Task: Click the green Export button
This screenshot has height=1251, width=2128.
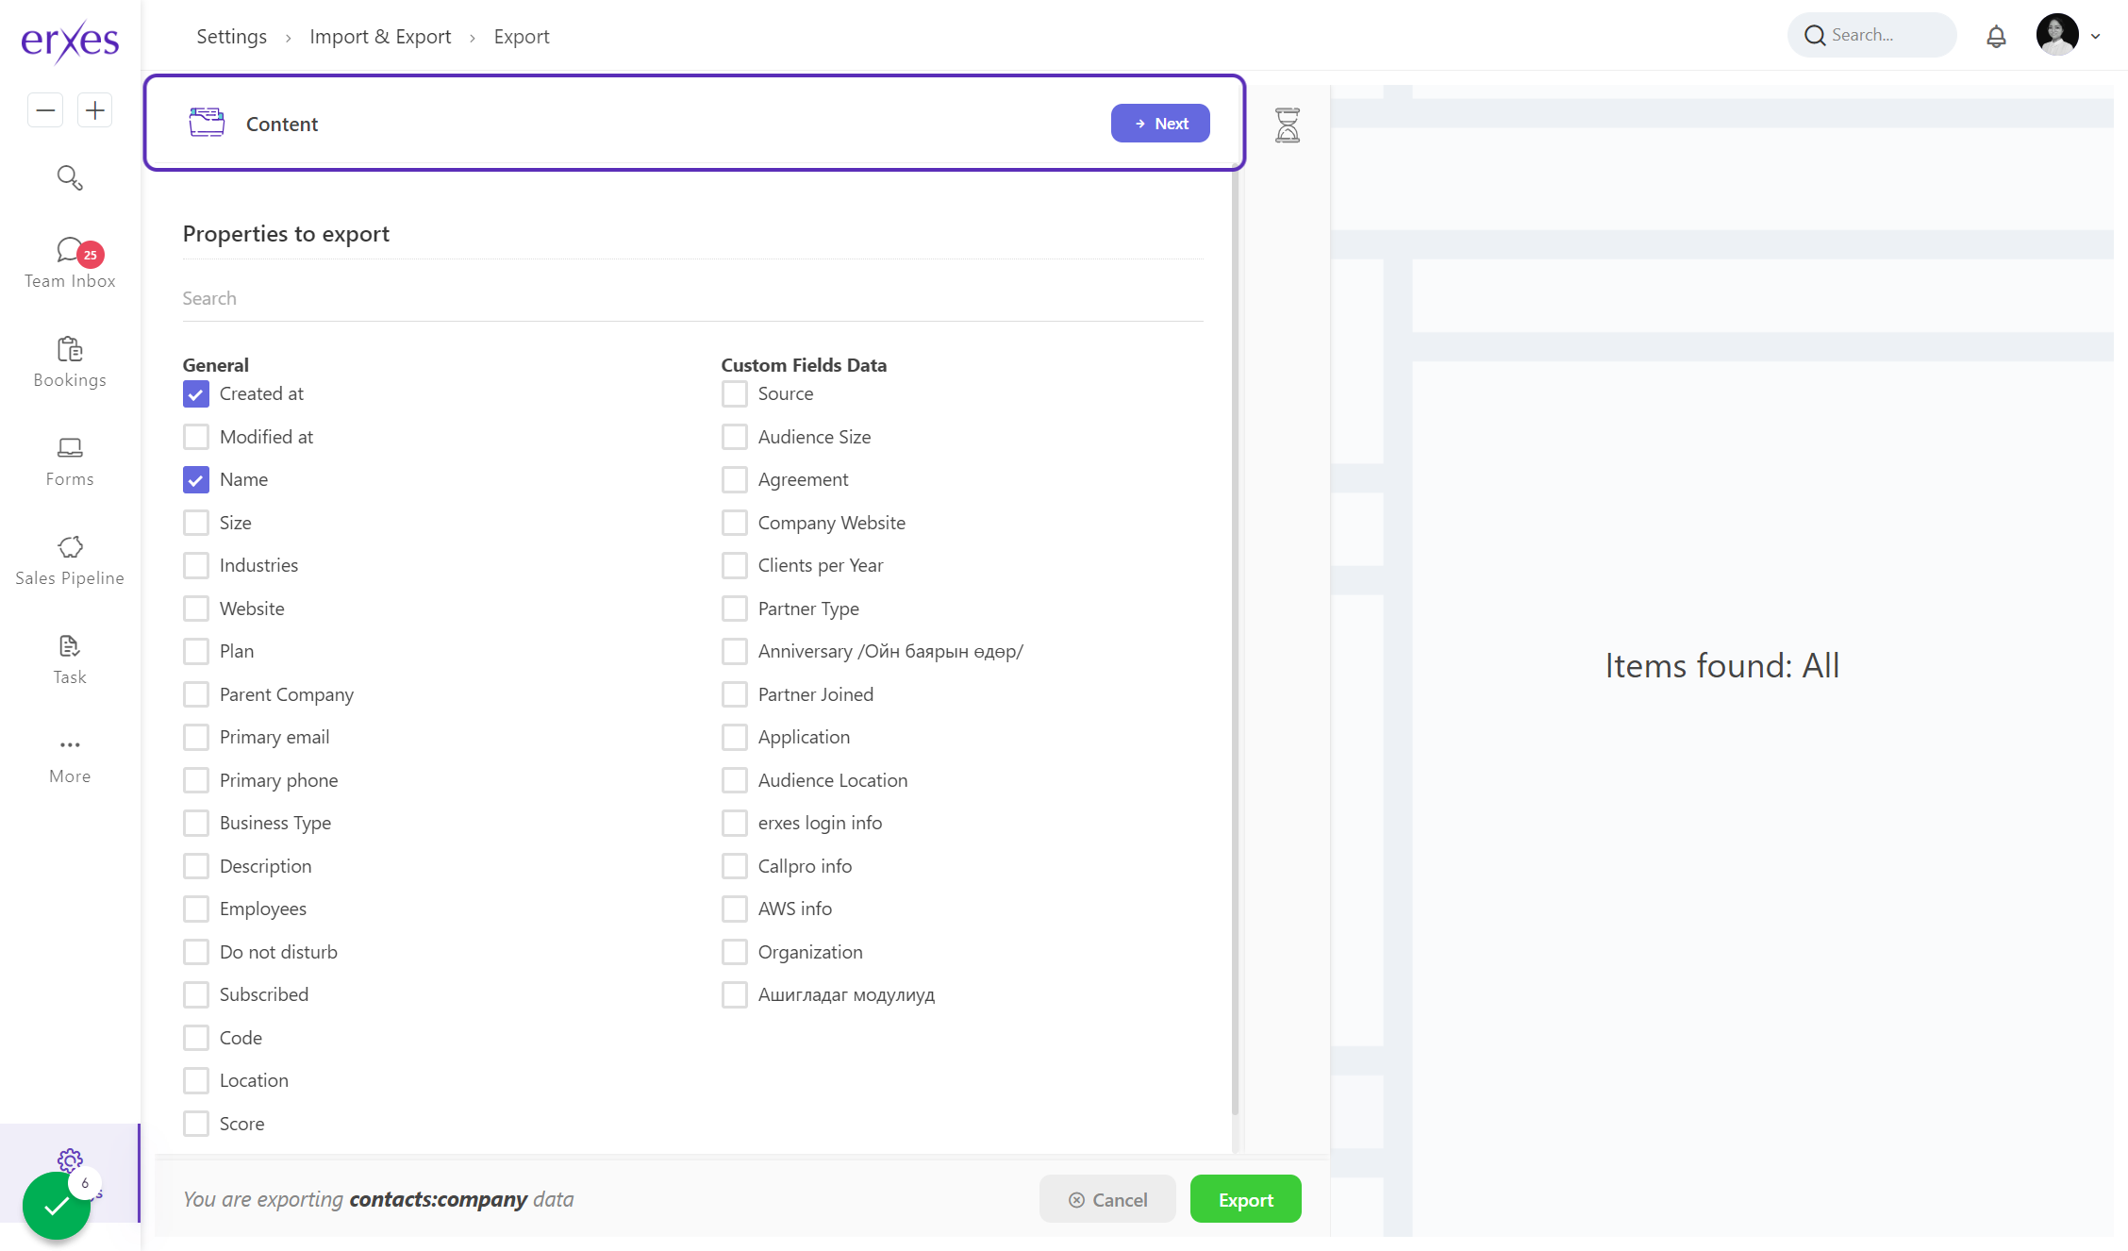Action: coord(1245,1199)
